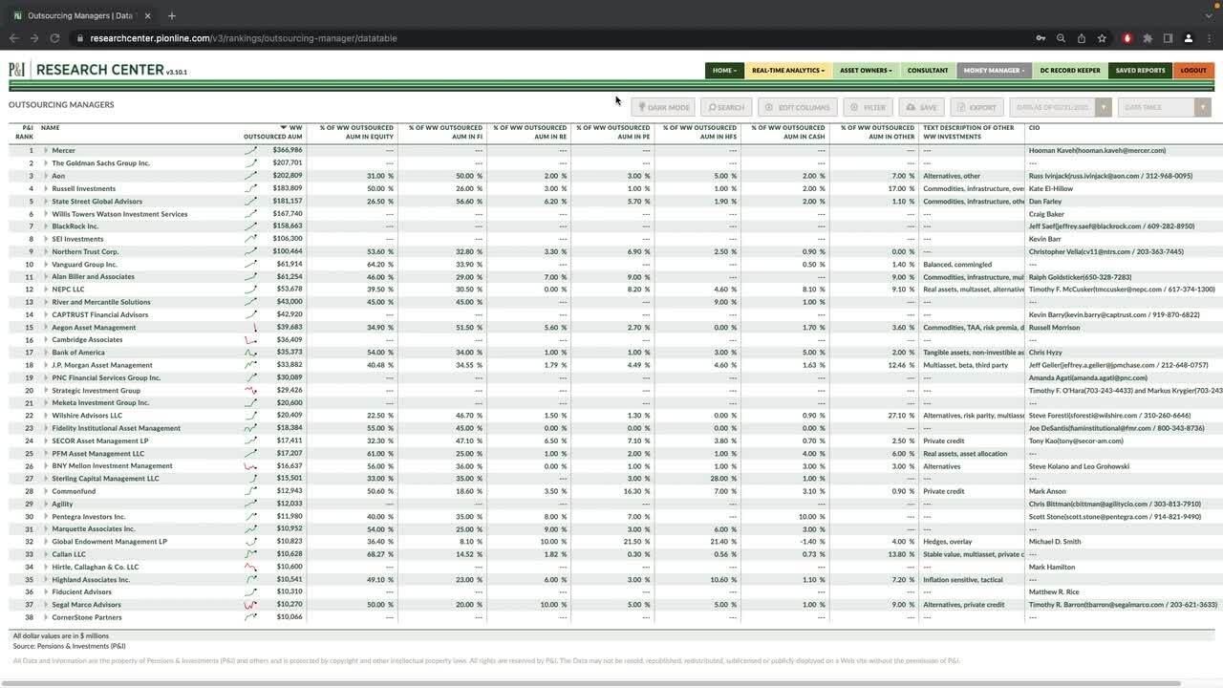Screen dimensions: 1223x688
Task: Sort by the CIO column header
Action: pyautogui.click(x=1034, y=127)
